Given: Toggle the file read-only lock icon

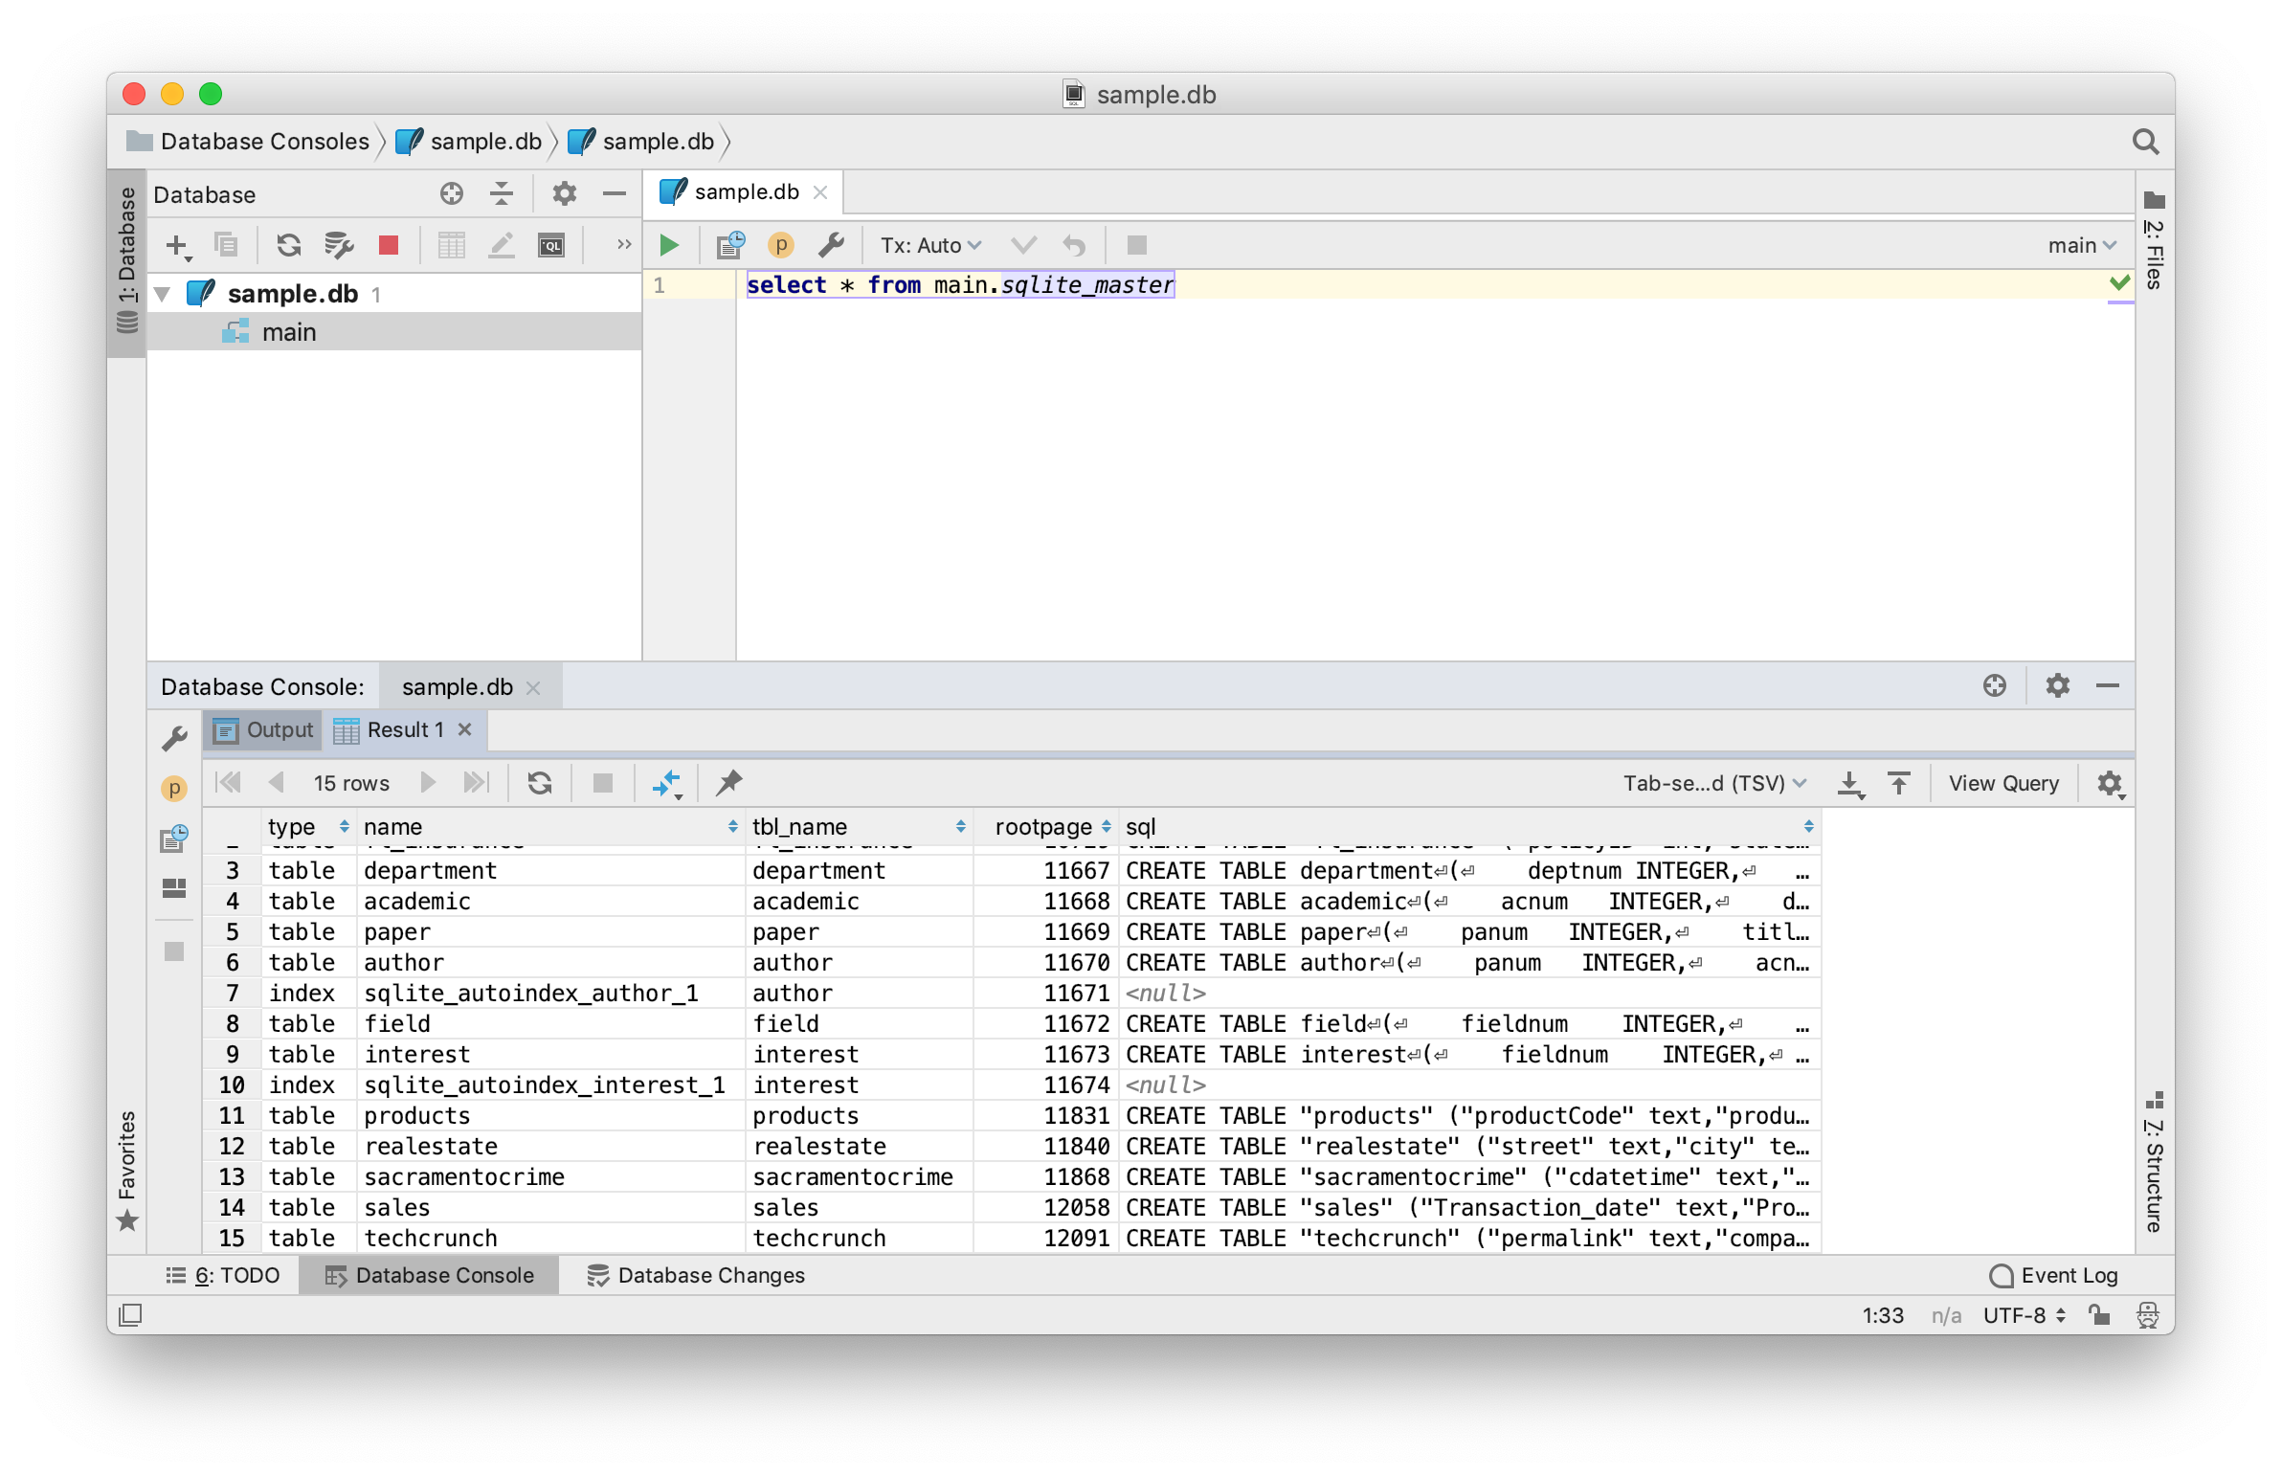Looking at the screenshot, I should click(2099, 1315).
